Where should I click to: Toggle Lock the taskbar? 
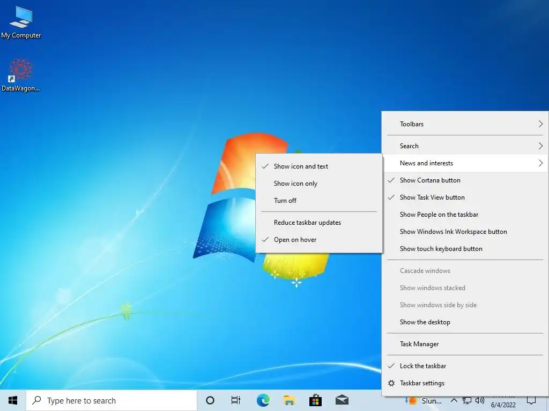[465, 366]
